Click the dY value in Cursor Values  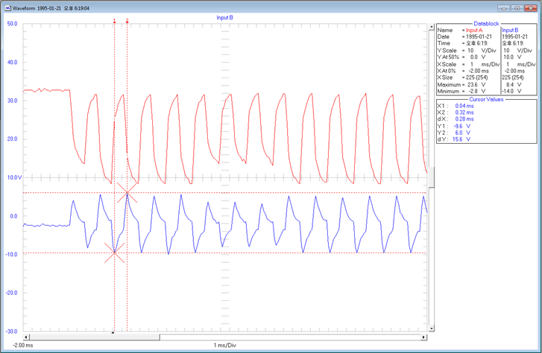(463, 139)
